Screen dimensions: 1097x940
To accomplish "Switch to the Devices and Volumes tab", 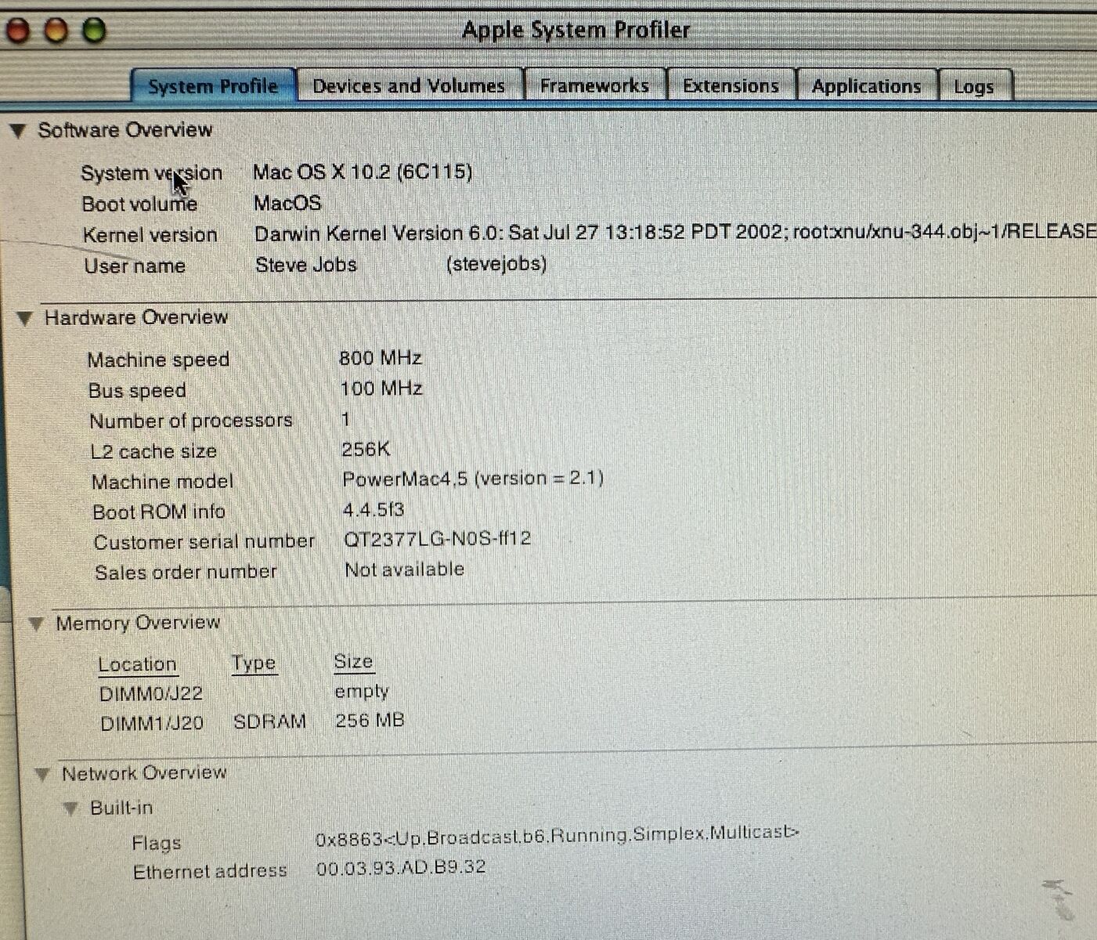I will click(x=408, y=85).
